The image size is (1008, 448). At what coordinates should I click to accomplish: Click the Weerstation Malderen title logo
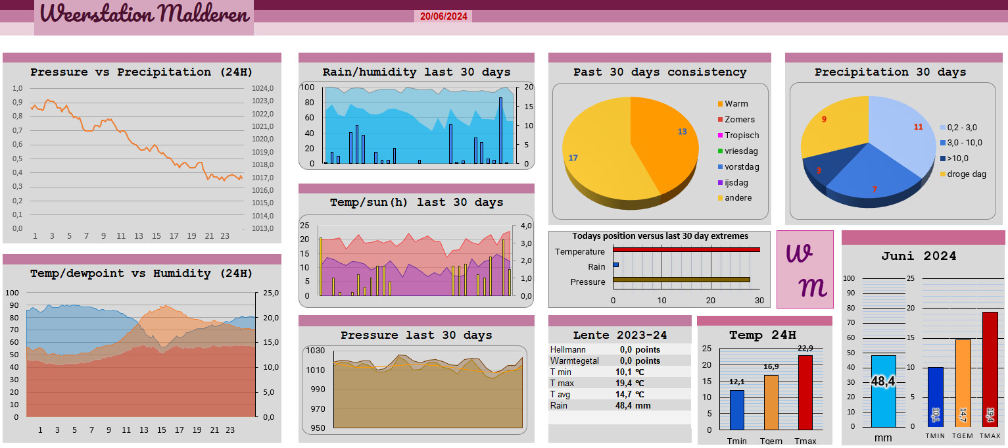[144, 14]
